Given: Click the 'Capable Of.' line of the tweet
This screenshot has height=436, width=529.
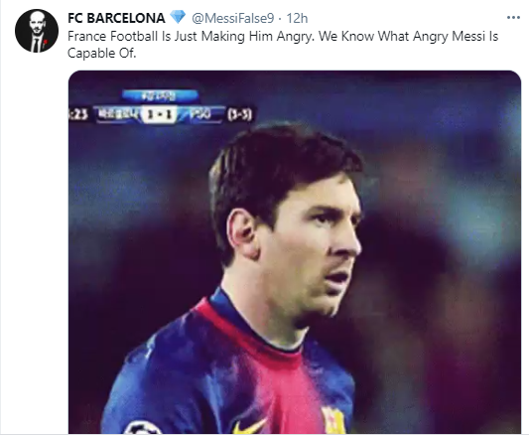Looking at the screenshot, I should click(x=102, y=53).
